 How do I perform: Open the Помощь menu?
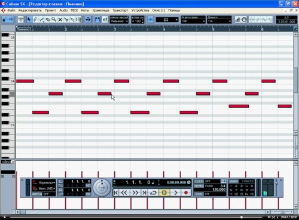click(x=174, y=10)
